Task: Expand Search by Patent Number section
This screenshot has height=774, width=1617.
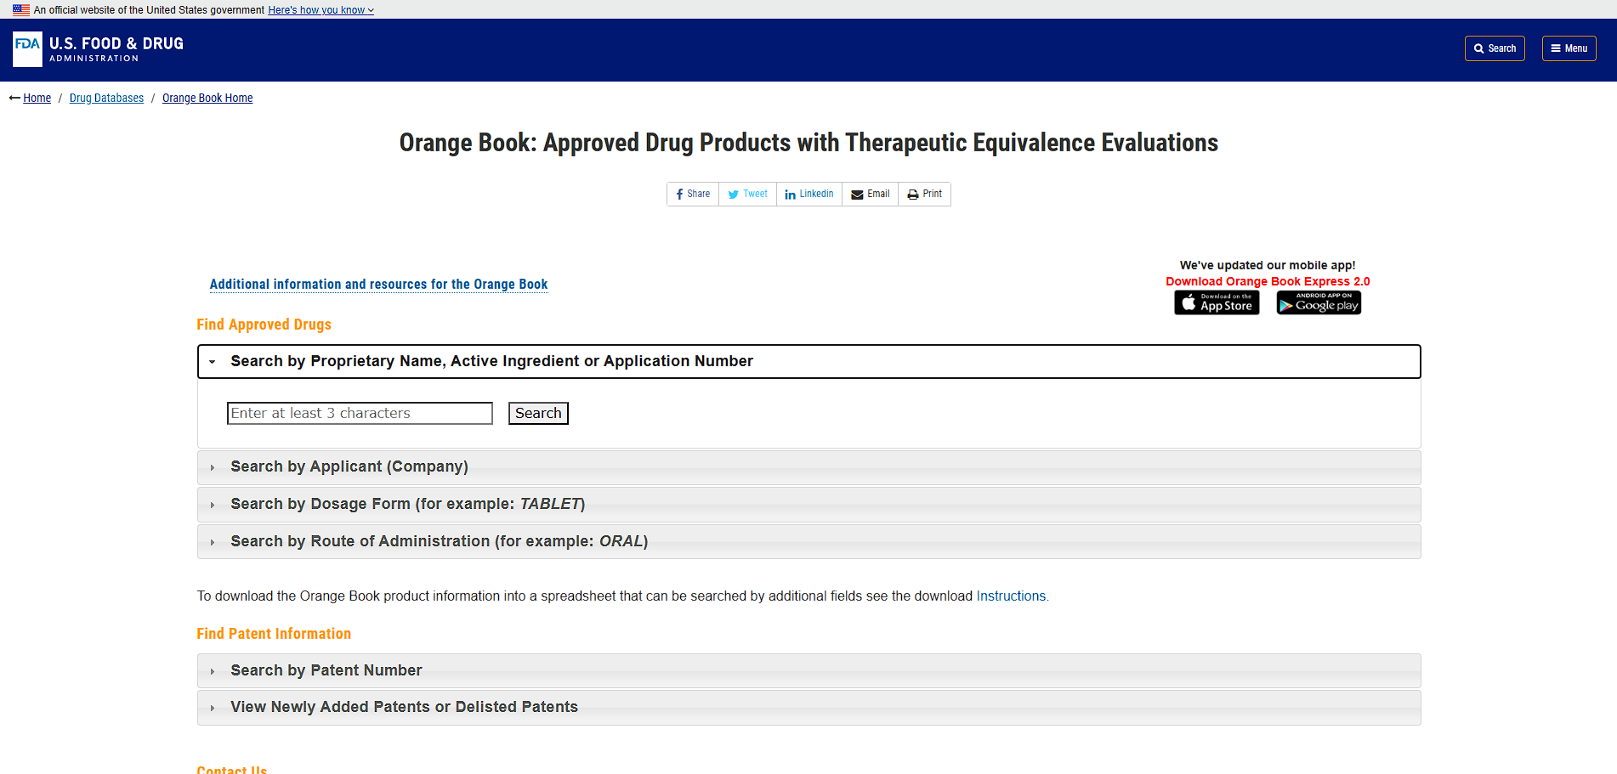Action: (326, 671)
